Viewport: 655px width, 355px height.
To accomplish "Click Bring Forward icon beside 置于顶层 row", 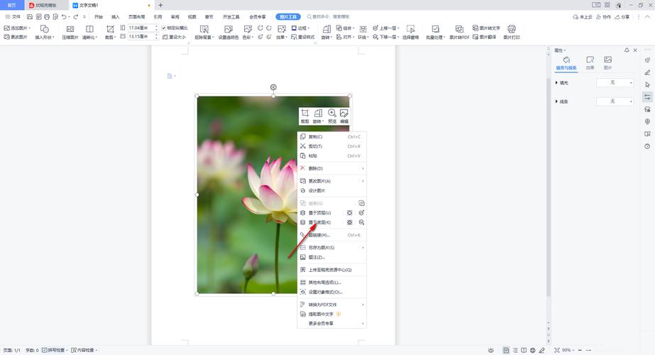I will click(x=361, y=213).
